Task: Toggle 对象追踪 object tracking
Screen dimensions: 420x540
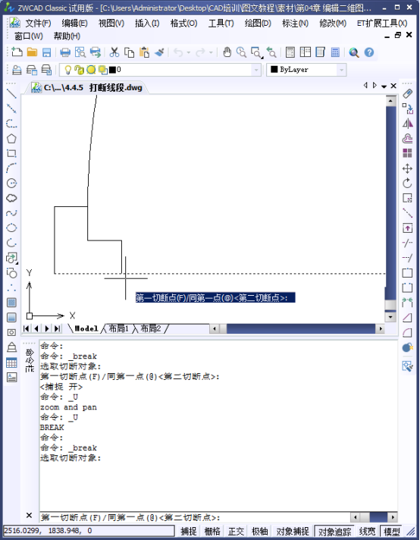Action: [334, 532]
